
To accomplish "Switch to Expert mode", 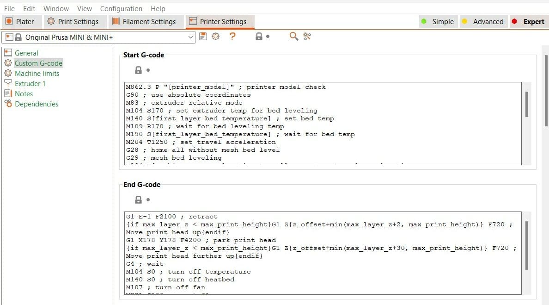I will [x=528, y=22].
